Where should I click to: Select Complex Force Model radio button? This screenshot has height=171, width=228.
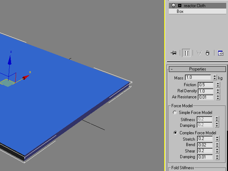(175, 133)
